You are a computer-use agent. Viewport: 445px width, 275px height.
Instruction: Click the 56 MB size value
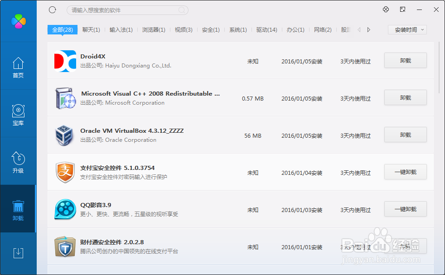click(252, 135)
